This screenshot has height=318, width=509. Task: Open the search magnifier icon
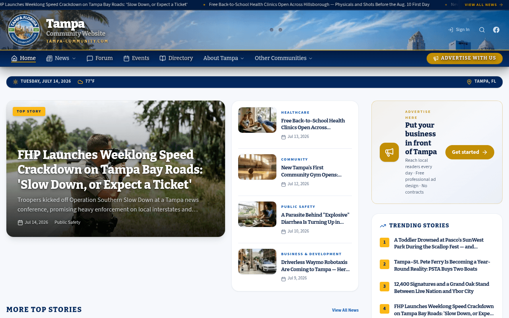(482, 30)
